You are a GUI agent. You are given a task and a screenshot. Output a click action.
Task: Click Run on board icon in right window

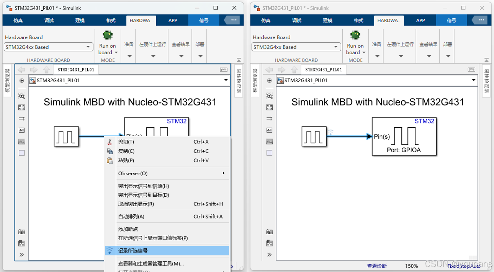355,36
